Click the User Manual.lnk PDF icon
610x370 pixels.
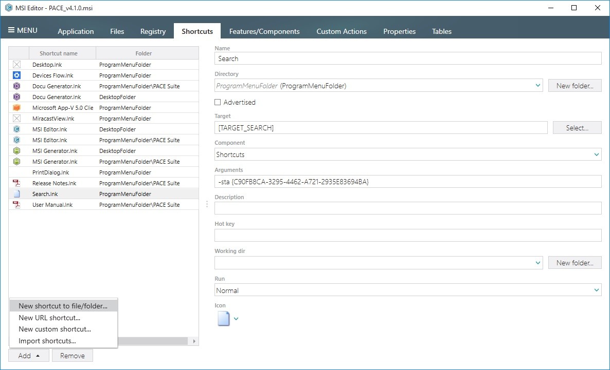(17, 205)
